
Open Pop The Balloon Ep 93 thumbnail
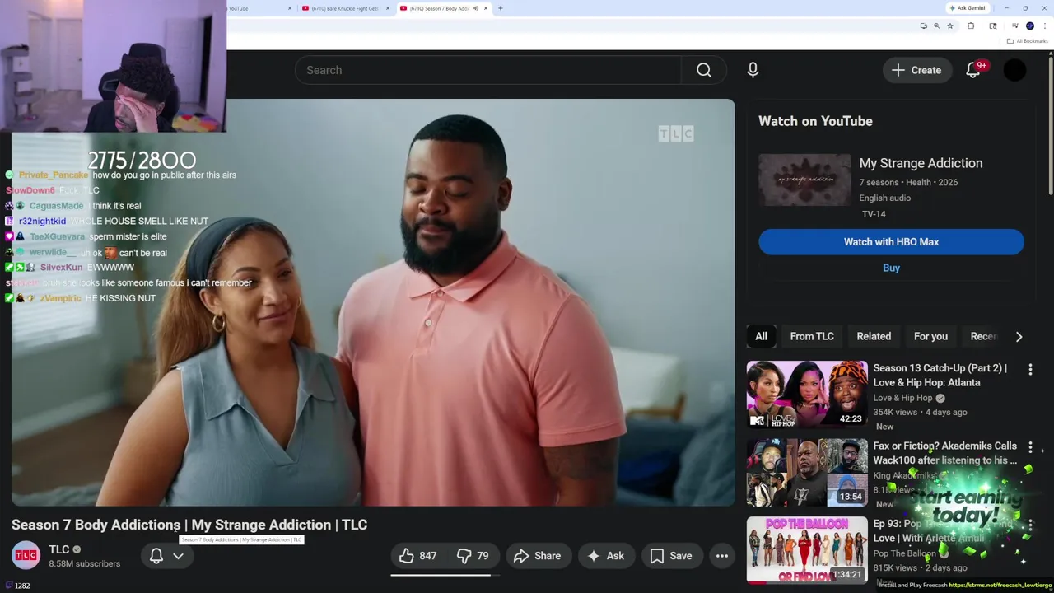(x=807, y=549)
